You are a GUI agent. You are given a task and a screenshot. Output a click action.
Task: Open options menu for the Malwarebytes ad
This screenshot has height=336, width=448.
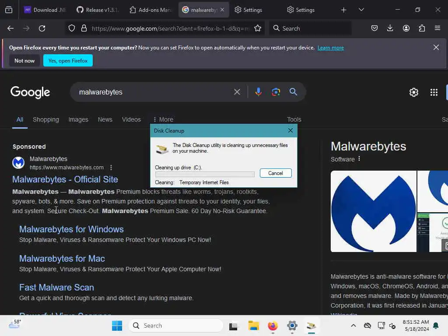click(x=111, y=168)
